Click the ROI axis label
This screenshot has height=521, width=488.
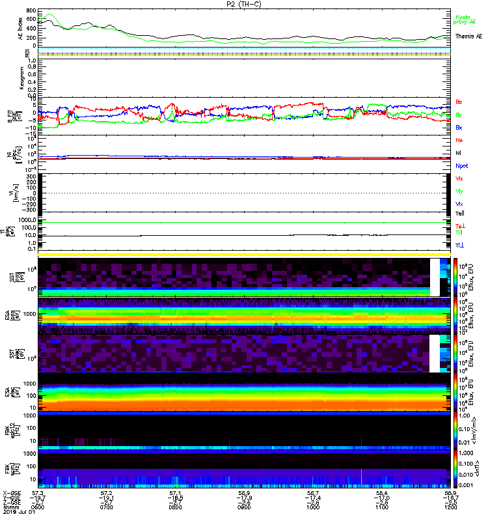click(x=27, y=53)
